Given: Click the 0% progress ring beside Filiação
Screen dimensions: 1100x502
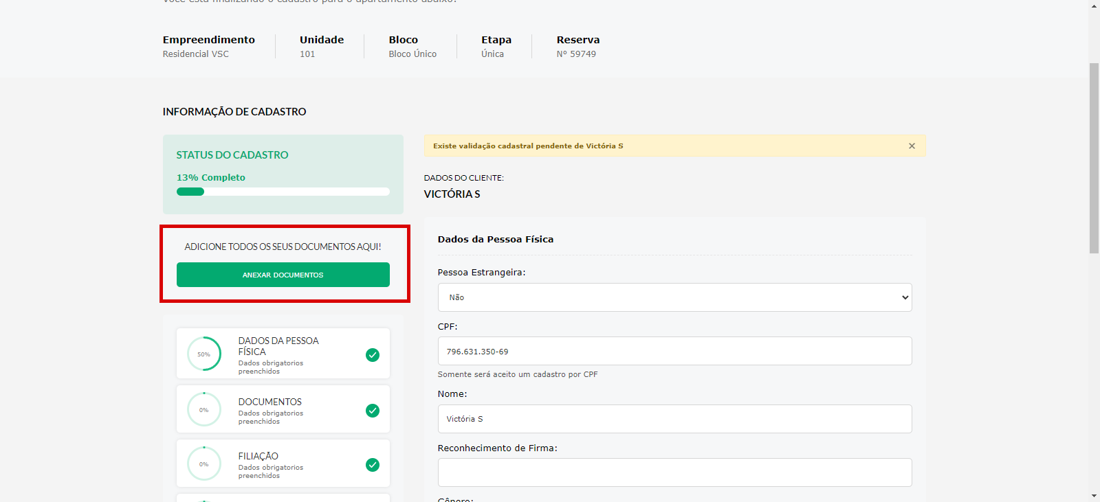Looking at the screenshot, I should coord(204,464).
